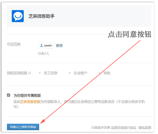Click the 可见范围 label

pos(14,44)
